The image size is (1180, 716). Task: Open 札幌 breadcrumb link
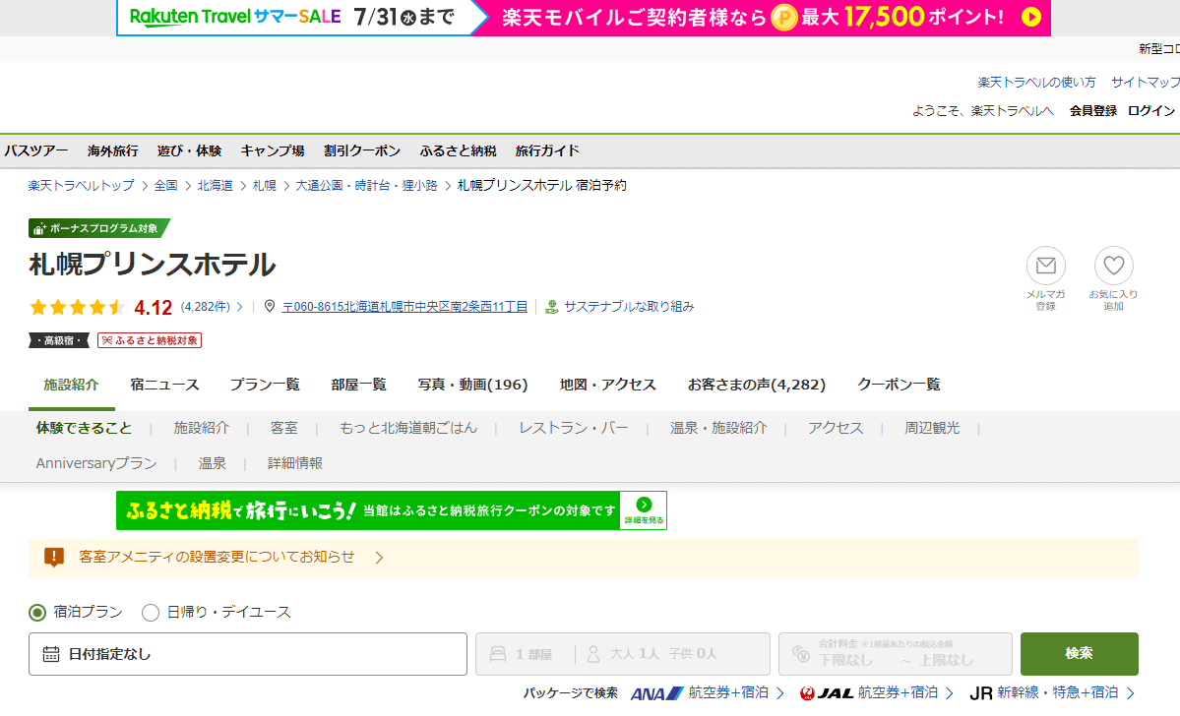[x=264, y=185]
